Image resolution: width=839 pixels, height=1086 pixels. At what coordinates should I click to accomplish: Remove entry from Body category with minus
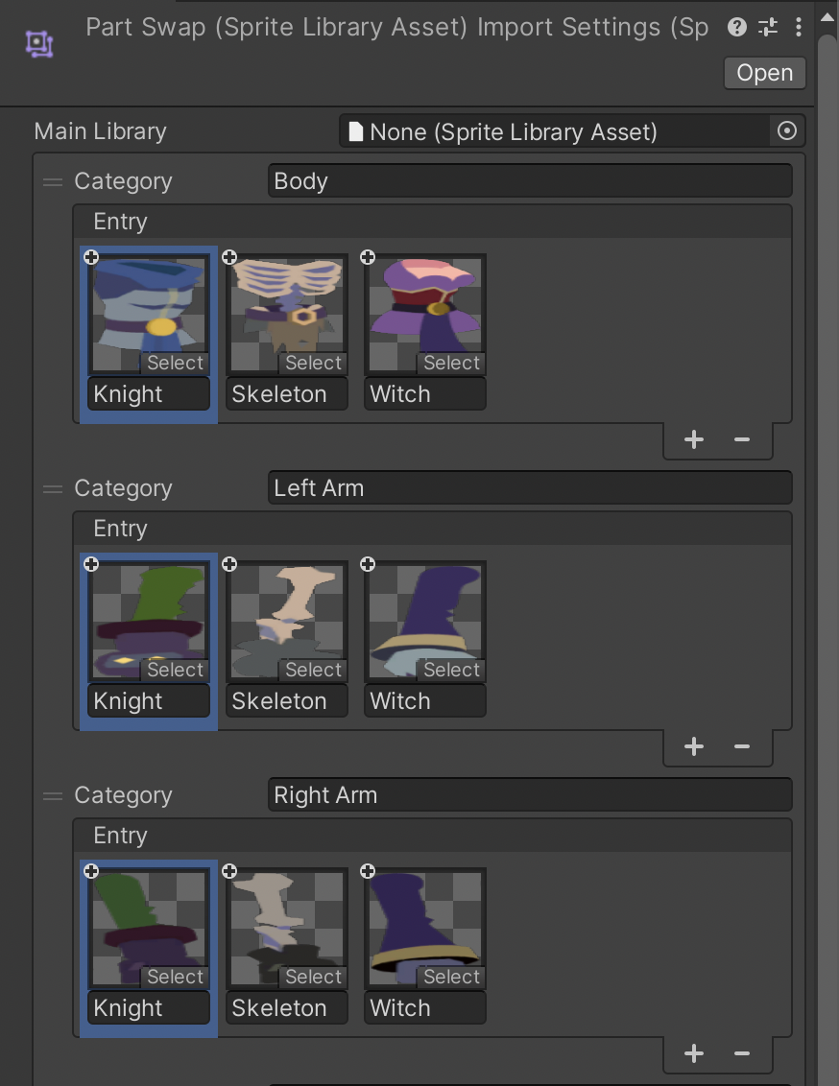(x=741, y=439)
